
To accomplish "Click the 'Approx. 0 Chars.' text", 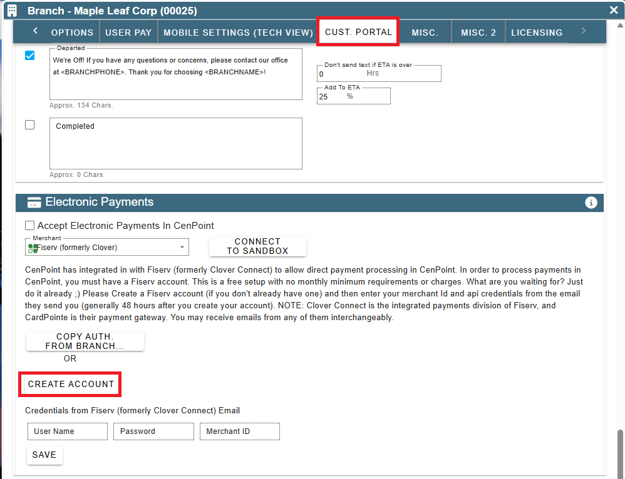I will [77, 175].
